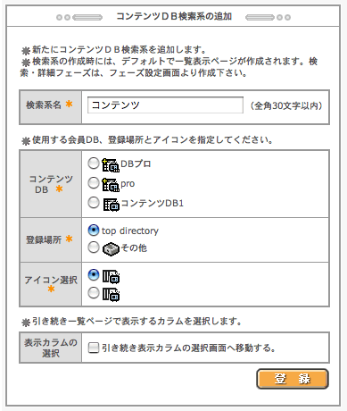Select top directory as registration location

click(94, 230)
